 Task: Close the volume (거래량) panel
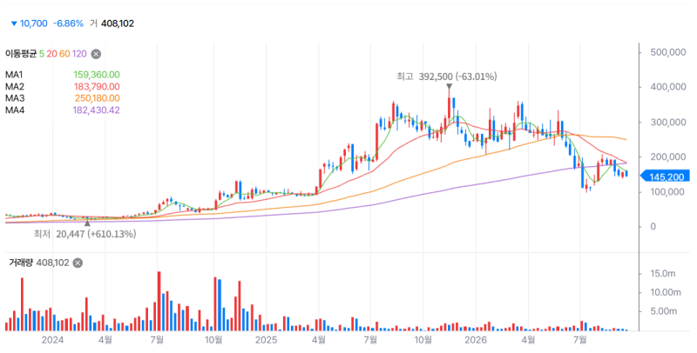pyautogui.click(x=78, y=263)
